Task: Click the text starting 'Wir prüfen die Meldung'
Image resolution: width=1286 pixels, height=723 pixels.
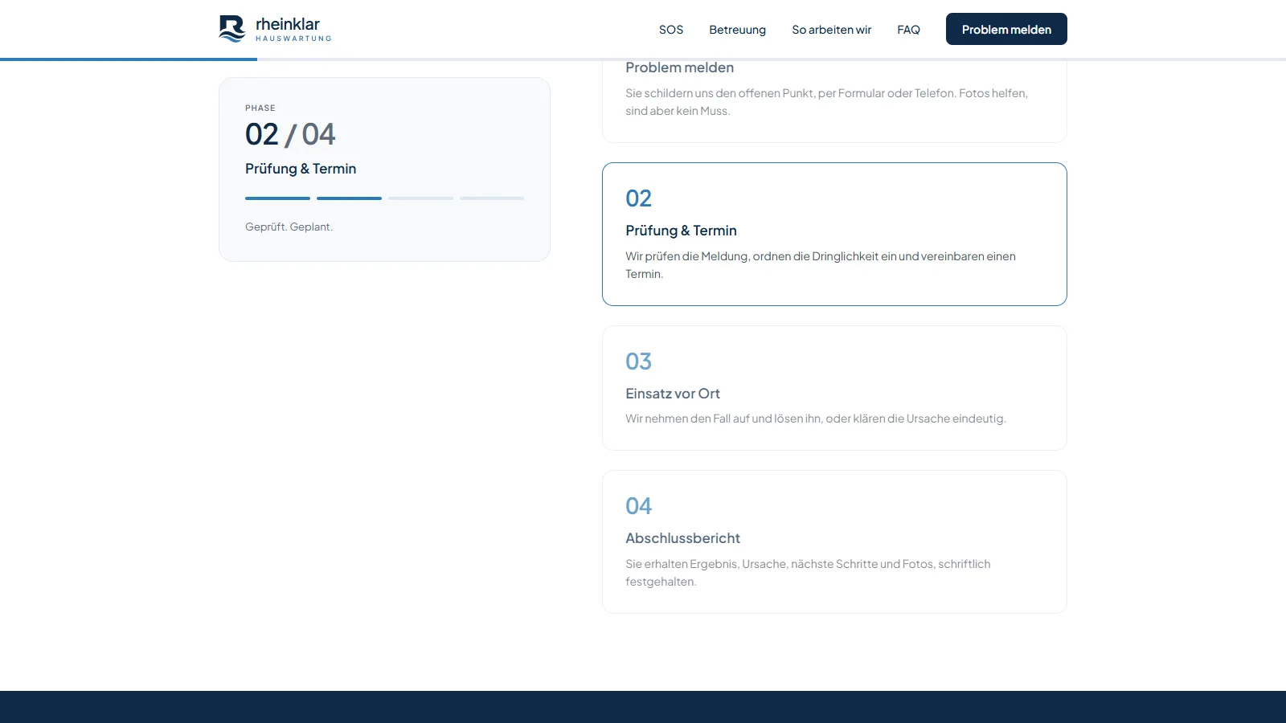Action: pyautogui.click(x=821, y=265)
